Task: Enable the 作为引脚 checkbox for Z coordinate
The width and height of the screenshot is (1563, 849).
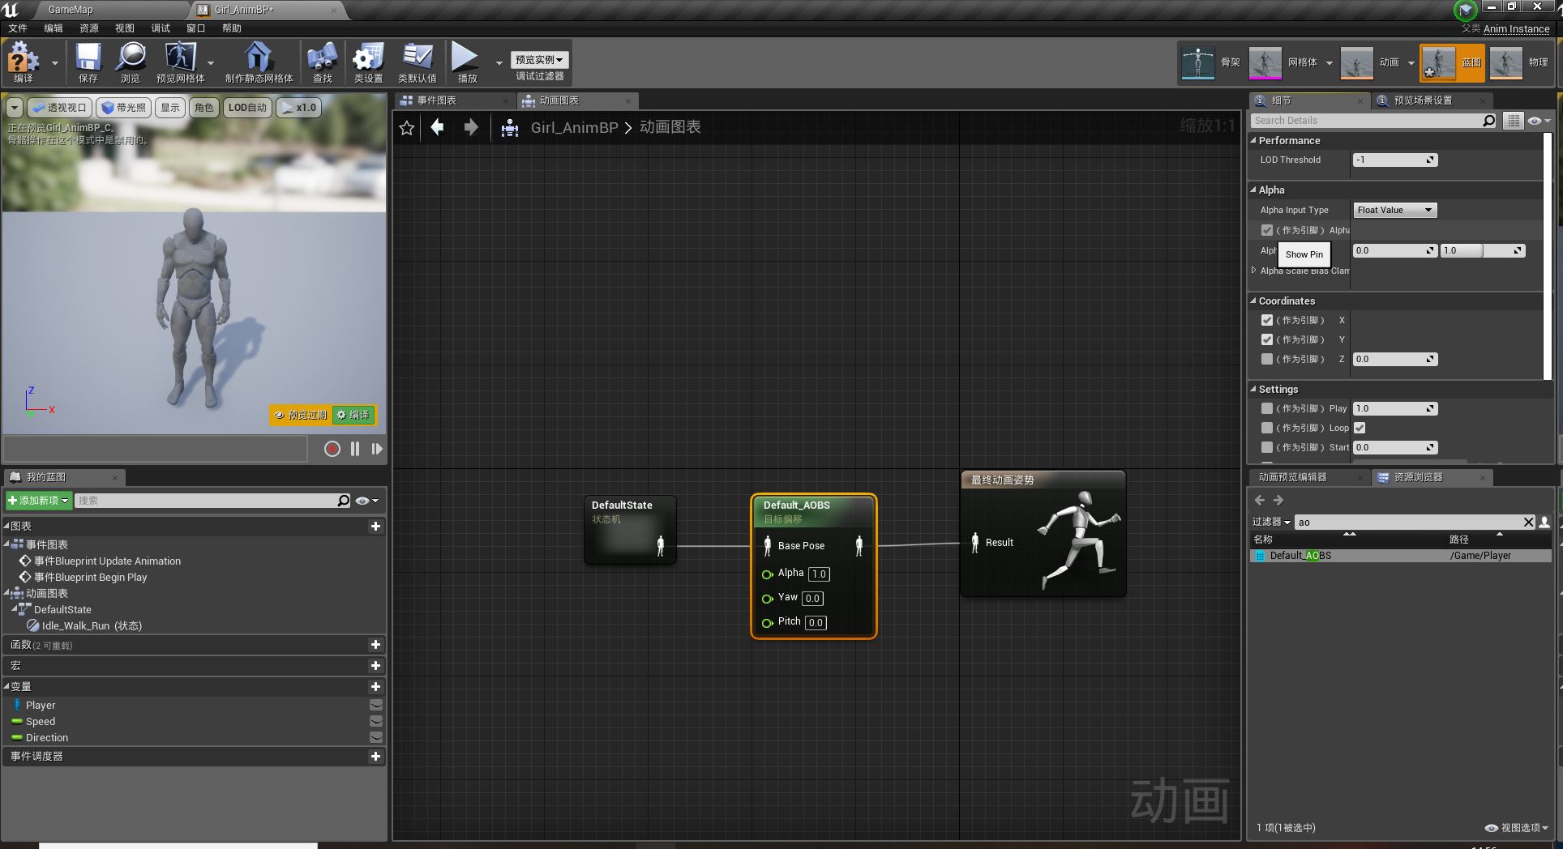Action: [1266, 359]
